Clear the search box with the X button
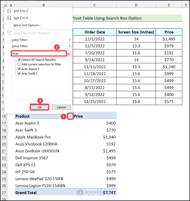 69,54
